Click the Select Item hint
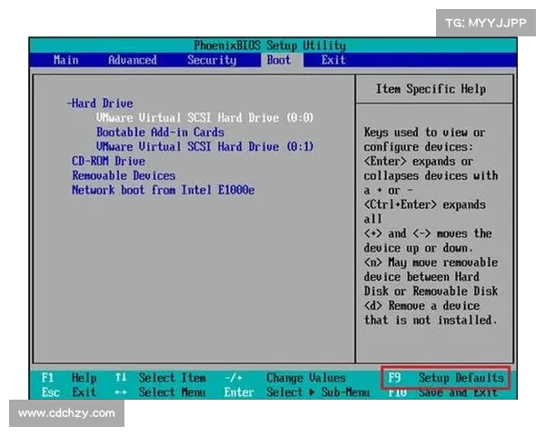545x436 pixels. (x=172, y=378)
